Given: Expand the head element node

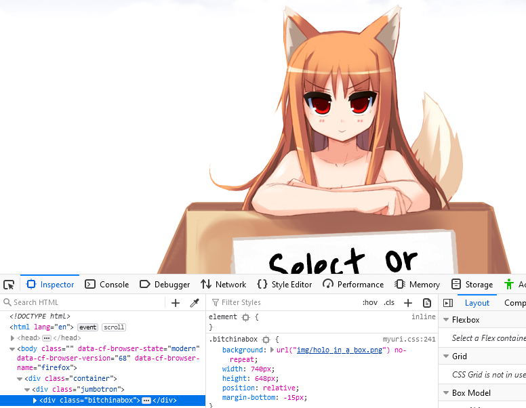Looking at the screenshot, I should (12, 338).
